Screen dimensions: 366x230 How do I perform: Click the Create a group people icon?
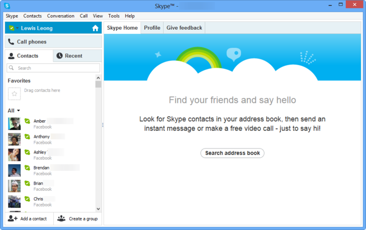tap(62, 218)
